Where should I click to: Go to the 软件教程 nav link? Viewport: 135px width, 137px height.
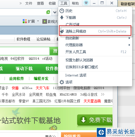(23, 39)
